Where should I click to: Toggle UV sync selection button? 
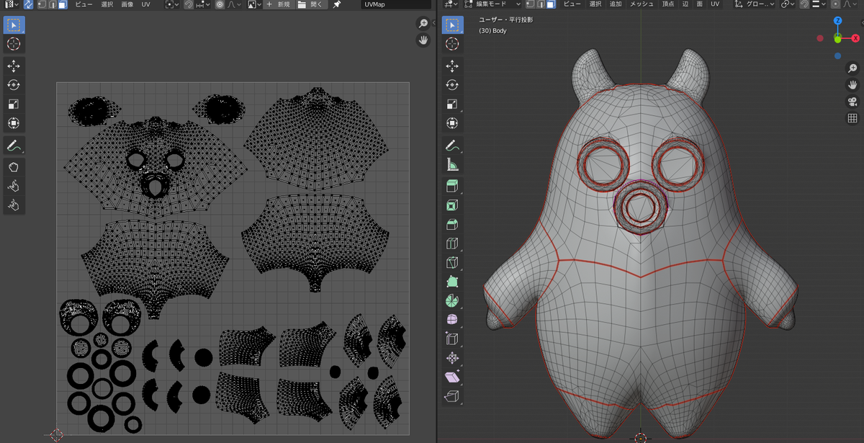click(28, 4)
